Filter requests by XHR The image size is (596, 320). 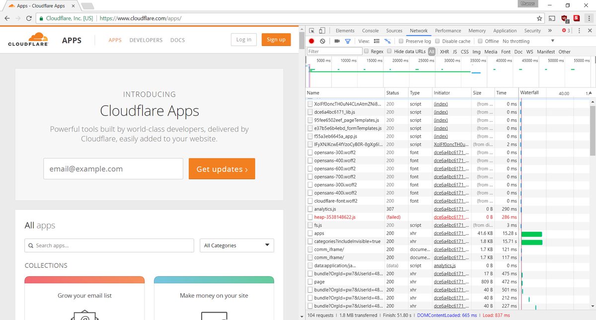pyautogui.click(x=445, y=52)
